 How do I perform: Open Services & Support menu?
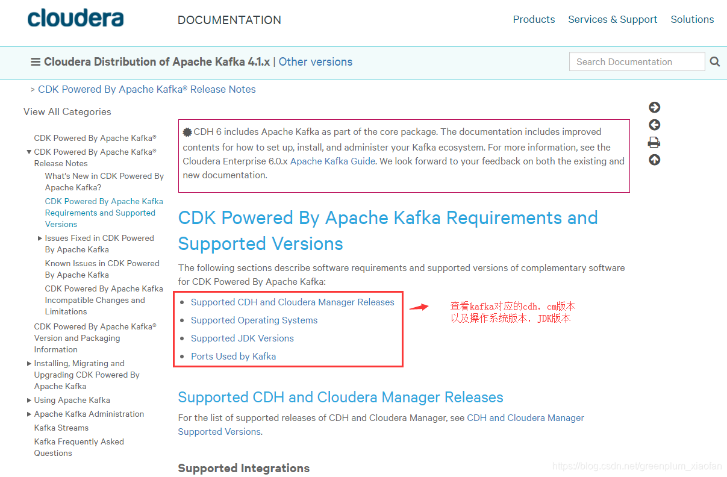[613, 19]
